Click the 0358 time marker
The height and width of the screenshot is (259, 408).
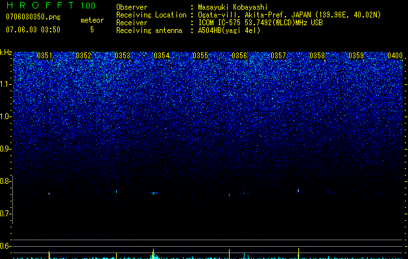[317, 56]
